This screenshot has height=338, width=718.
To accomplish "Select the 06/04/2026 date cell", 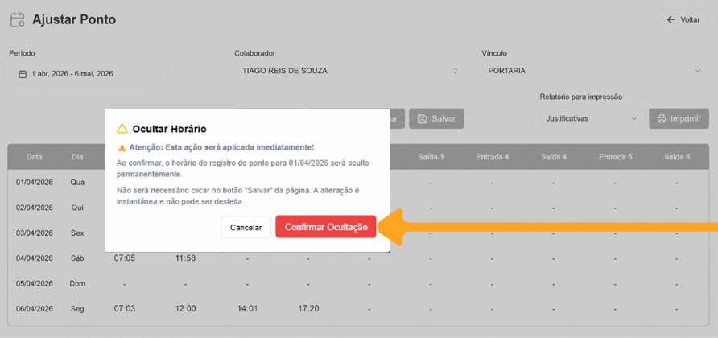I will (x=35, y=309).
